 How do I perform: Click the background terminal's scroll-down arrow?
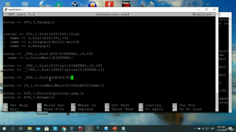230,111
